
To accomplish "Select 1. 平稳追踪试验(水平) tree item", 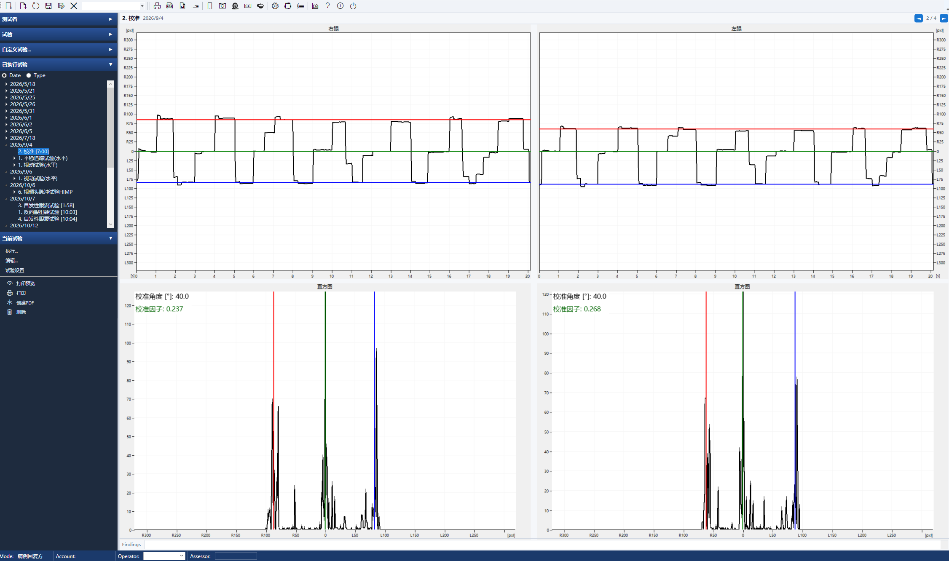I will [43, 158].
